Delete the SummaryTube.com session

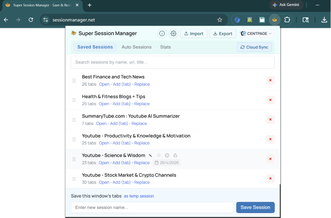click(270, 120)
